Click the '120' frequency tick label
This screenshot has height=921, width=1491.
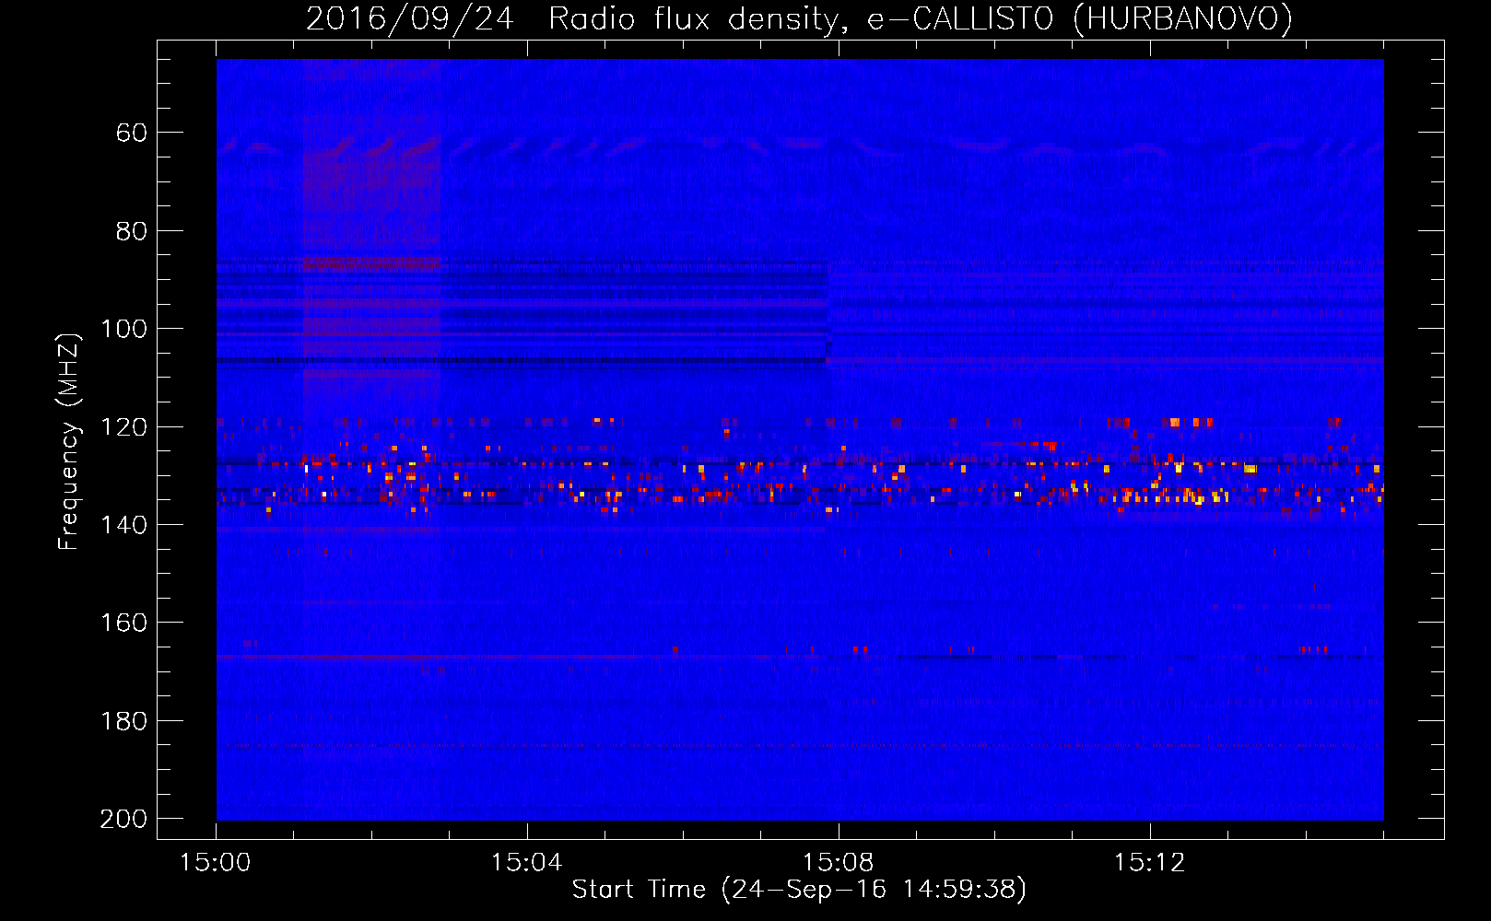123,427
